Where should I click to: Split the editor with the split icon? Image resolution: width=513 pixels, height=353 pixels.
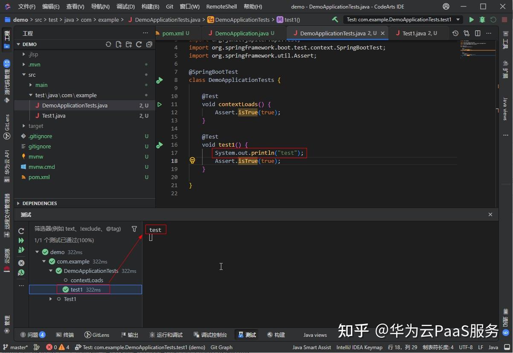coord(478,33)
